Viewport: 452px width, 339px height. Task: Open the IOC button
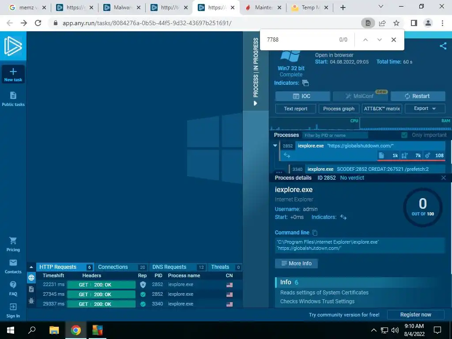coord(303,96)
